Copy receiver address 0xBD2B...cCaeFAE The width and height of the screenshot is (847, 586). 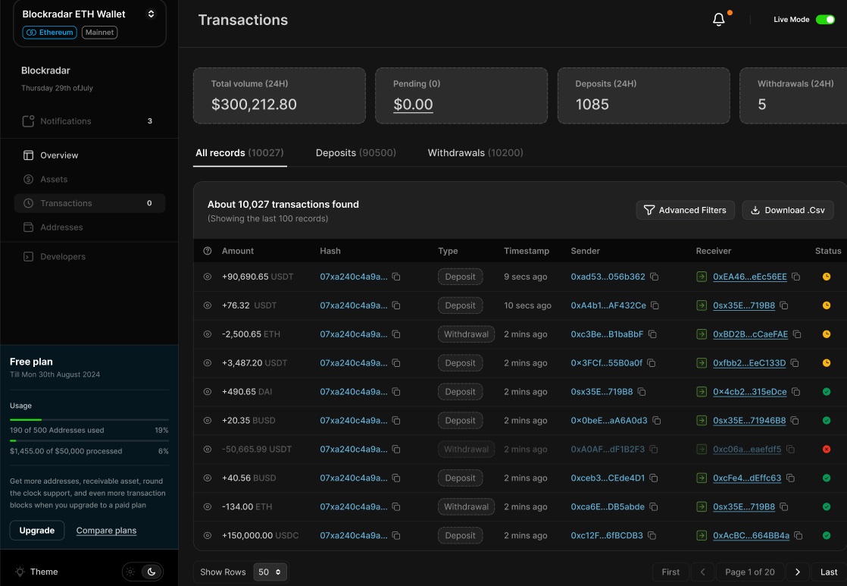coord(797,334)
